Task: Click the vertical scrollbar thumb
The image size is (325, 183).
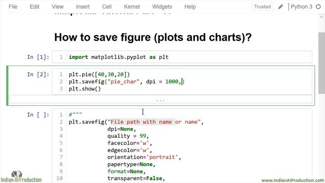Action: (321, 63)
